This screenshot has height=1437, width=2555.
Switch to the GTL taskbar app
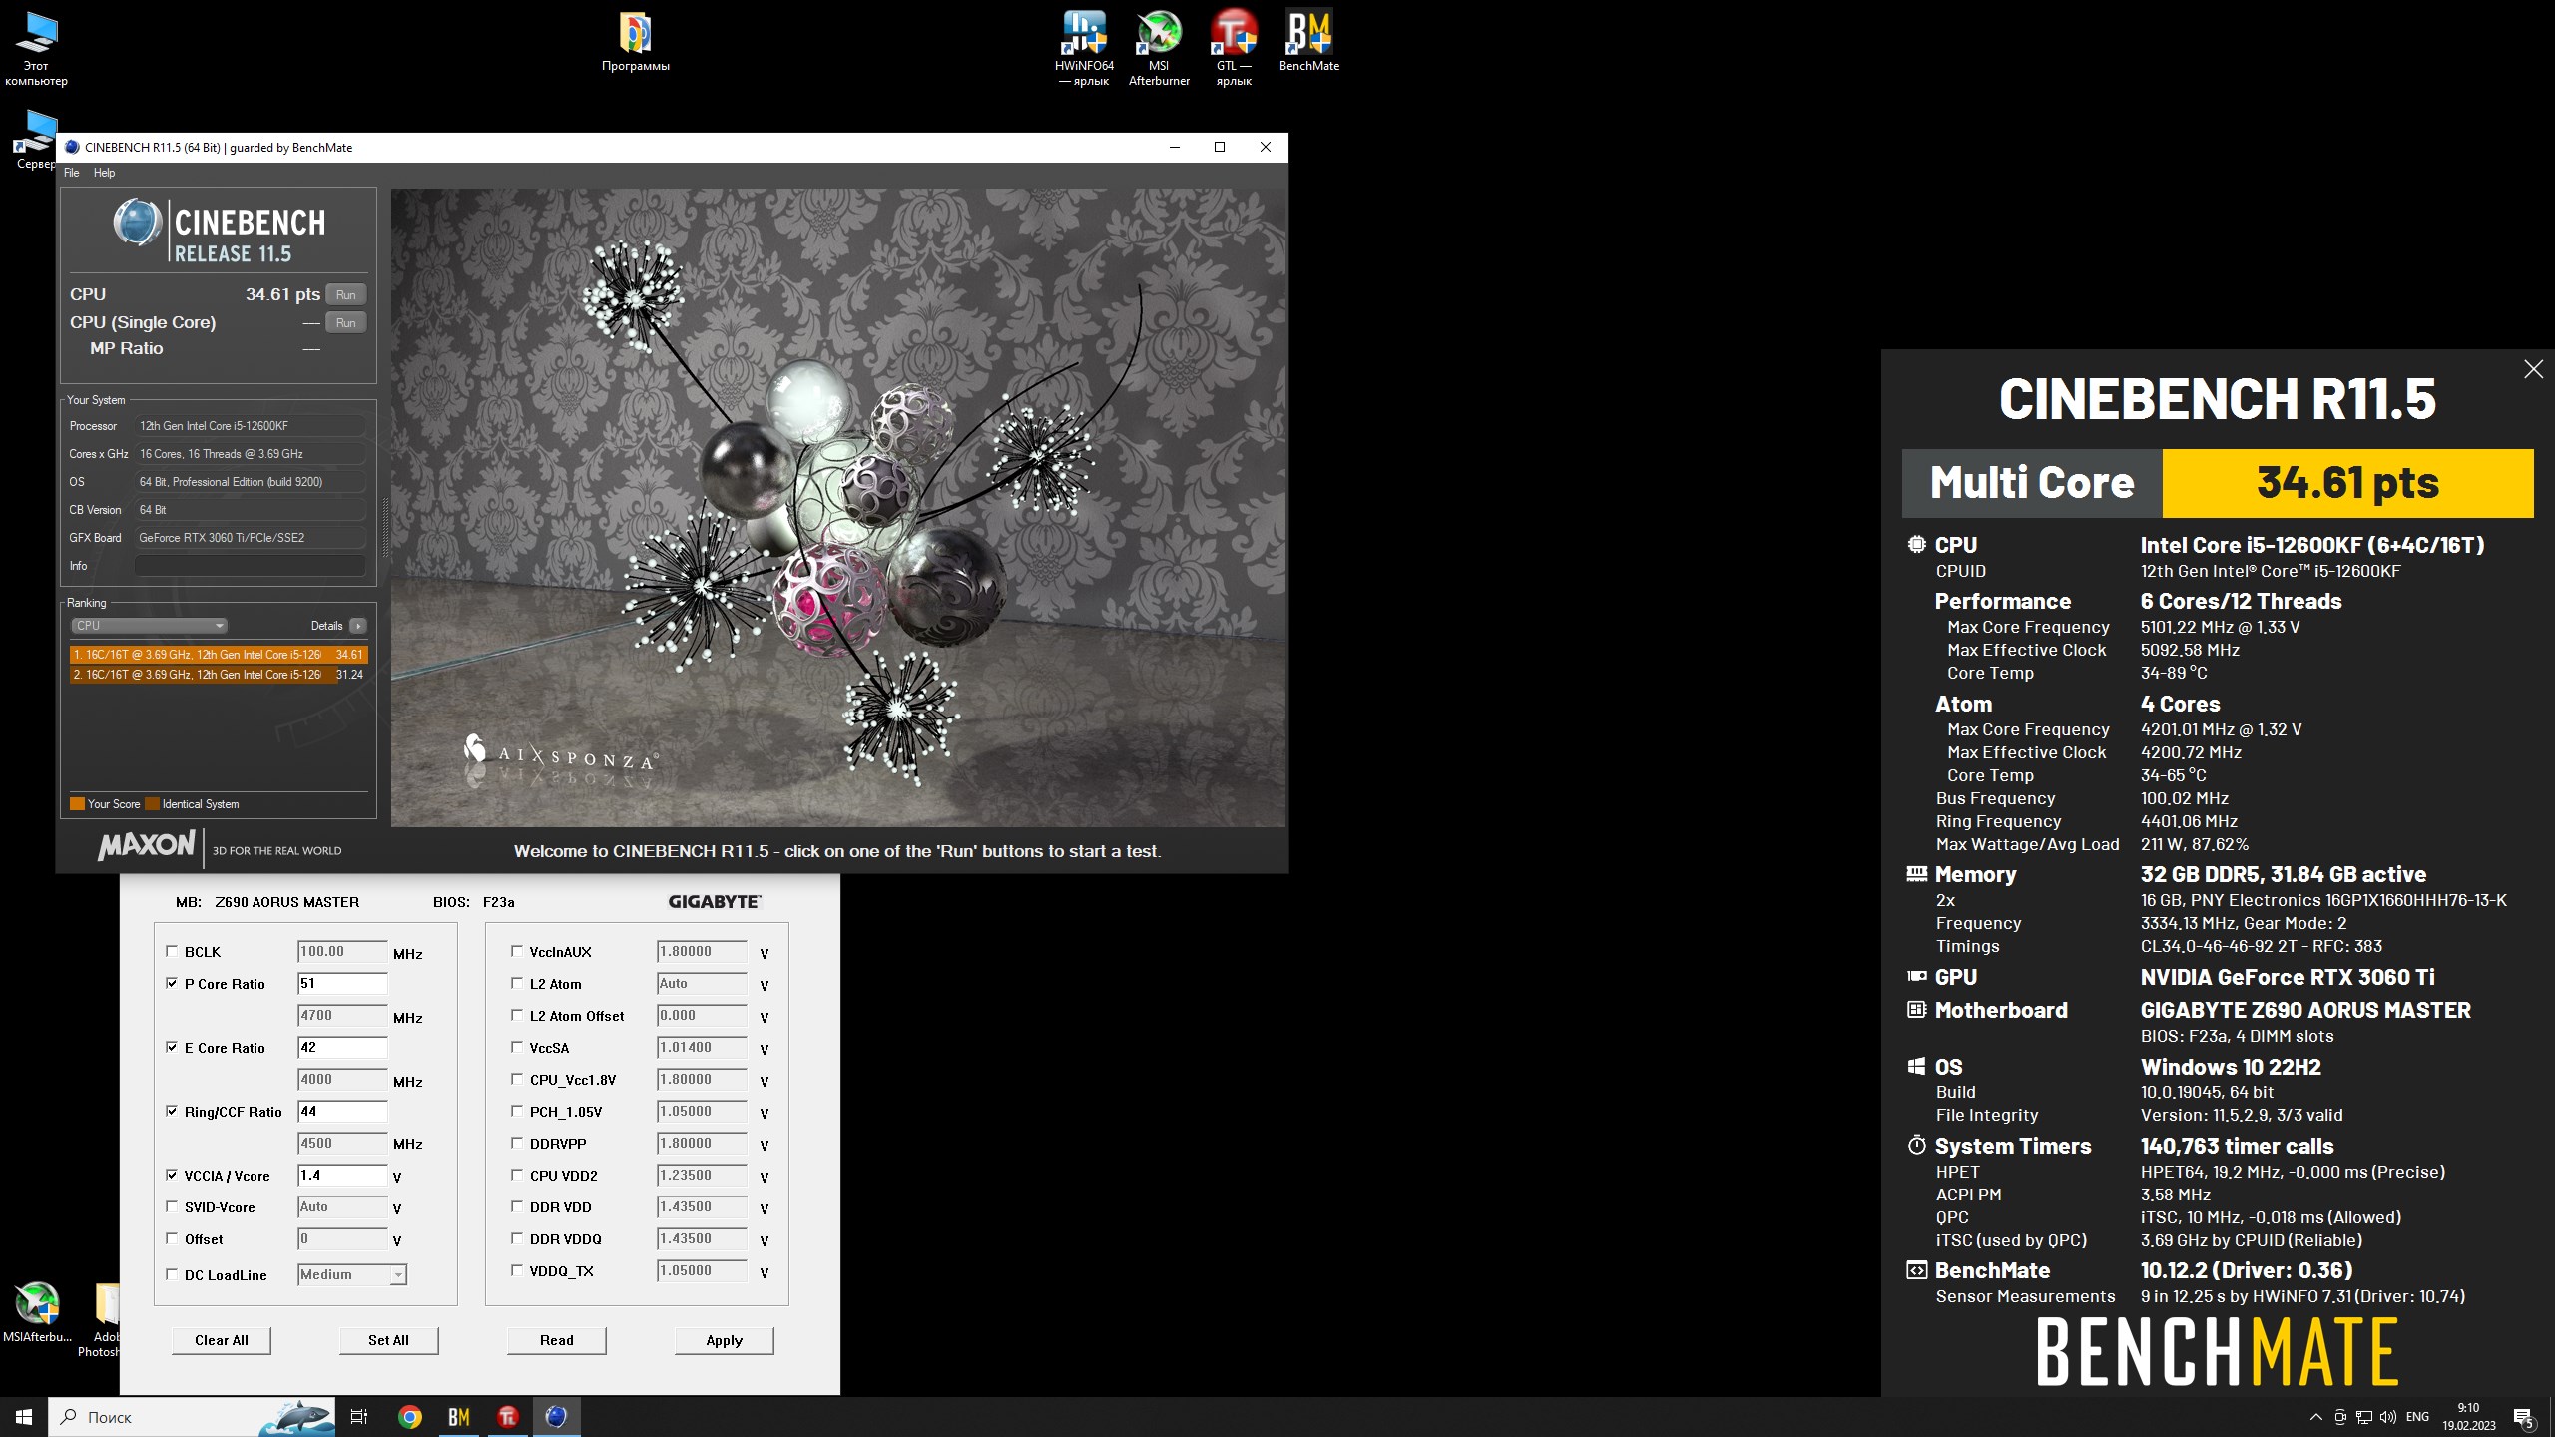point(508,1417)
